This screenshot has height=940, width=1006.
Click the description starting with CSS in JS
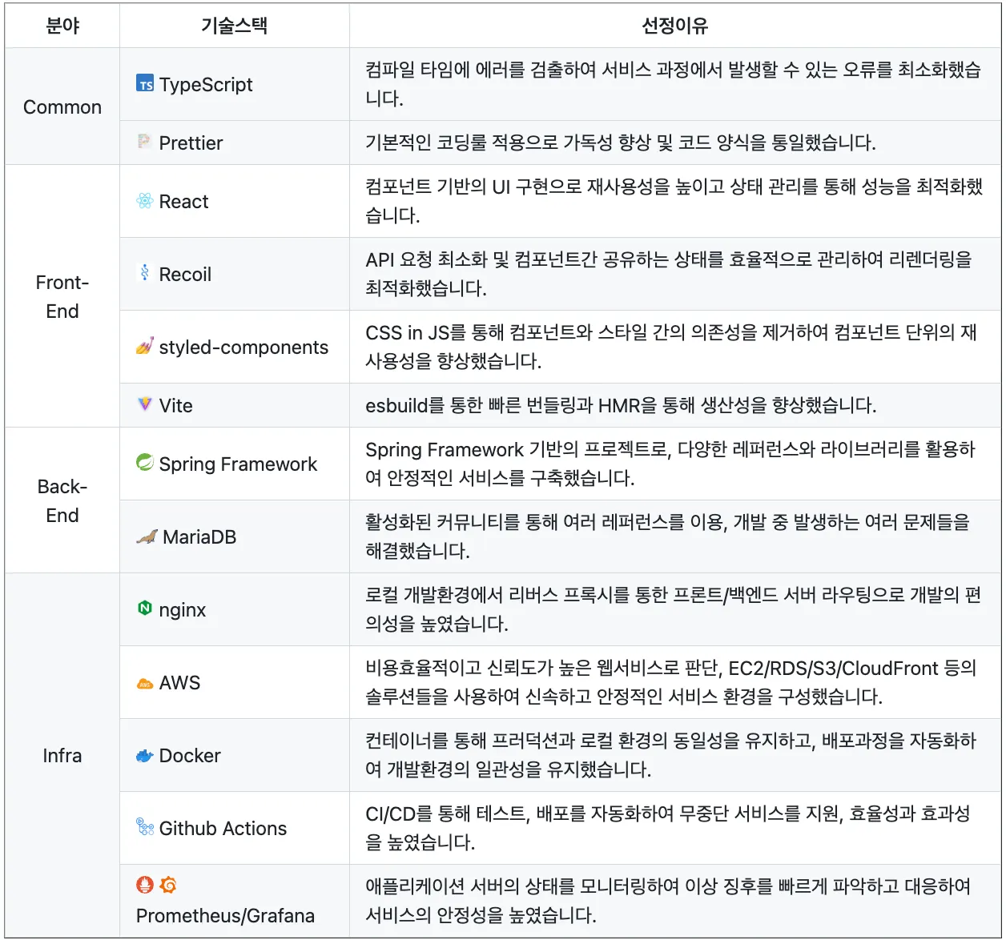671,347
